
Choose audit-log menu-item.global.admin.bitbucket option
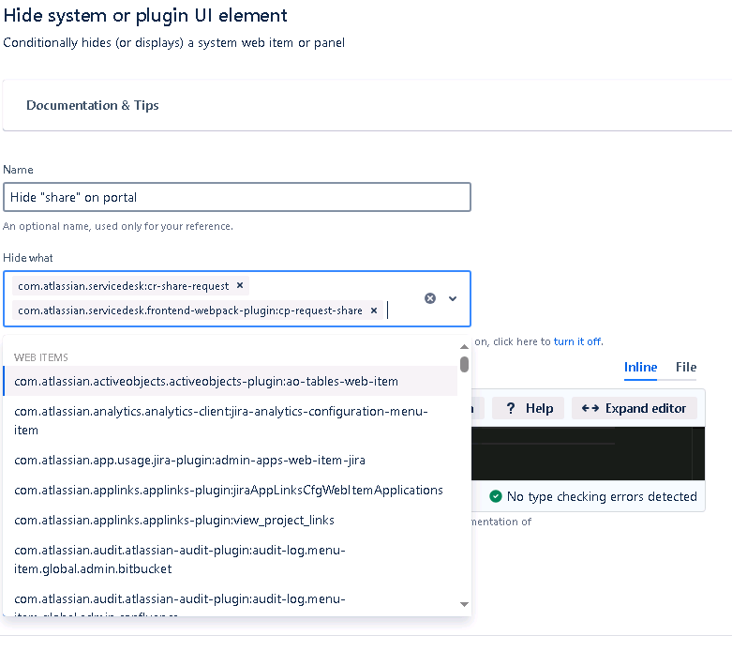click(231, 559)
